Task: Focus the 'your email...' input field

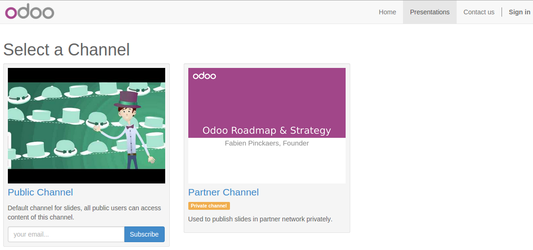Action: pyautogui.click(x=66, y=234)
